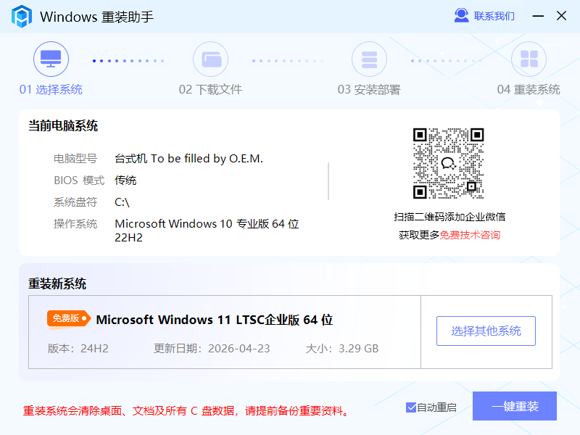This screenshot has height=435, width=580.
Task: Click the red C盘 data warning text
Action: [186, 410]
